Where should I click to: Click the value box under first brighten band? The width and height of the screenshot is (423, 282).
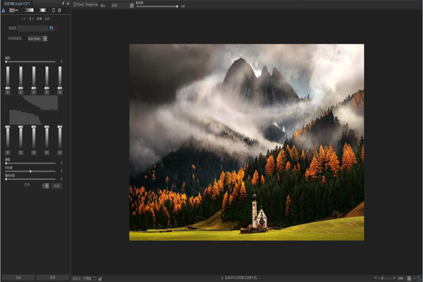click(x=7, y=92)
